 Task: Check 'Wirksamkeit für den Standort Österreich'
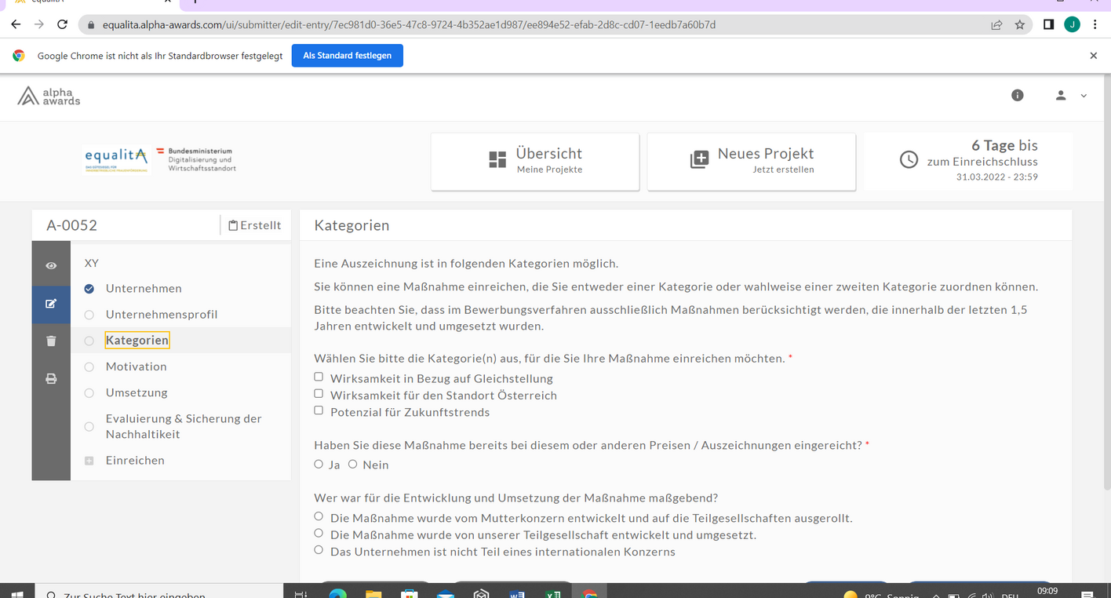click(x=319, y=394)
